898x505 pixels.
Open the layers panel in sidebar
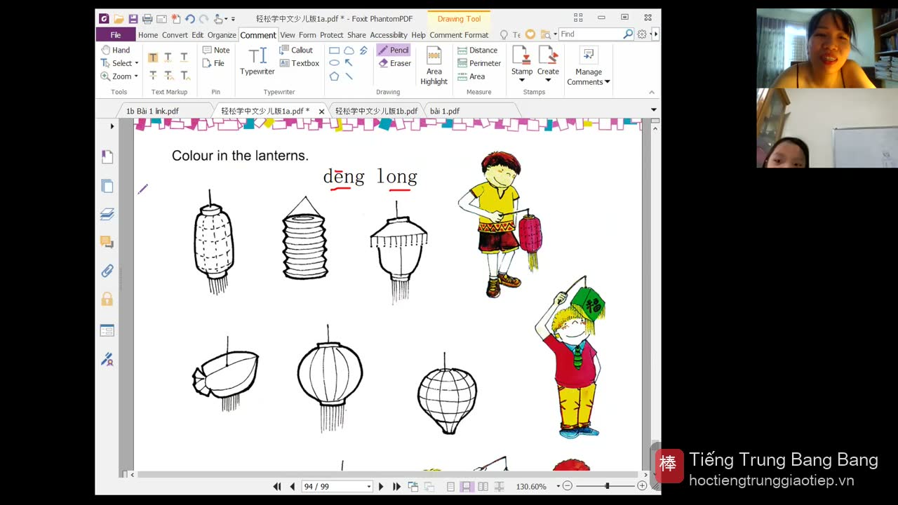(107, 214)
